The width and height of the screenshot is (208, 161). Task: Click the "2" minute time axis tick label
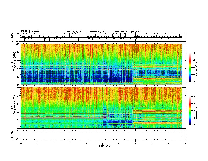click(54, 144)
